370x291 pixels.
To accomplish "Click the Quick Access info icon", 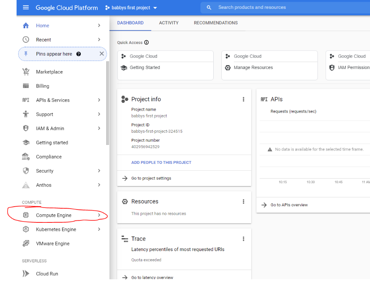I will pyautogui.click(x=147, y=42).
